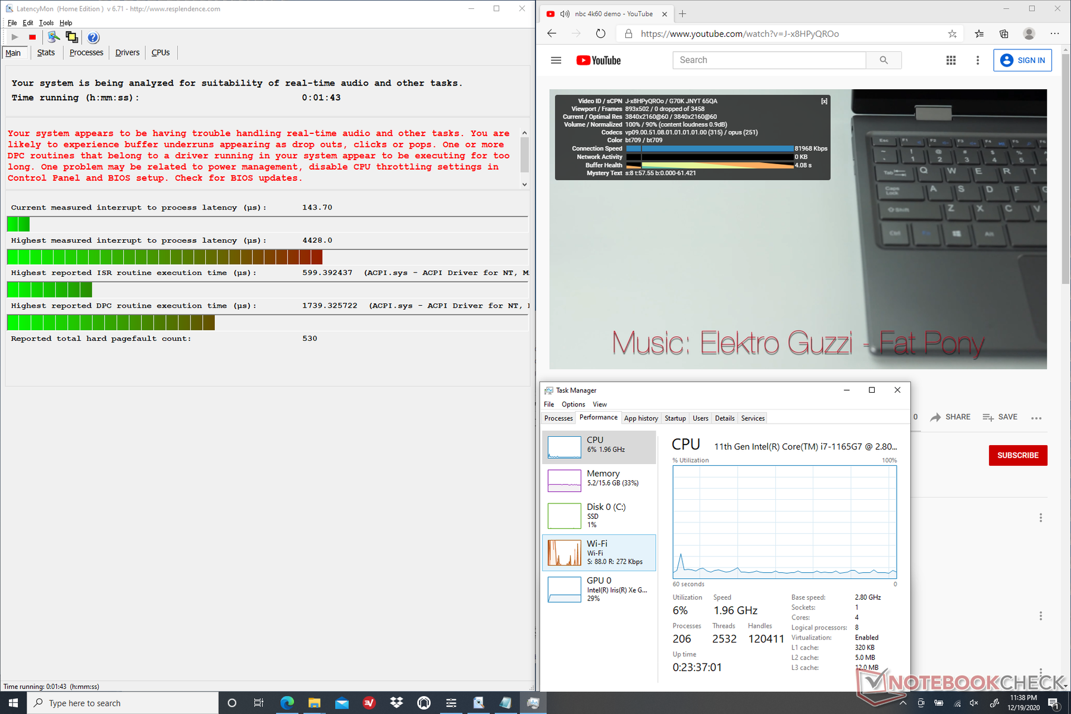The width and height of the screenshot is (1071, 714).
Task: Start the LatencyMon monitor with the play arrow
Action: click(x=15, y=37)
